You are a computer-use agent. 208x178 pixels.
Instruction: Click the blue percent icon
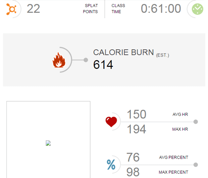[111, 165]
